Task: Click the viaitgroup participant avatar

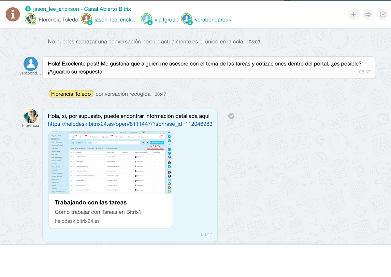Action: point(146,19)
